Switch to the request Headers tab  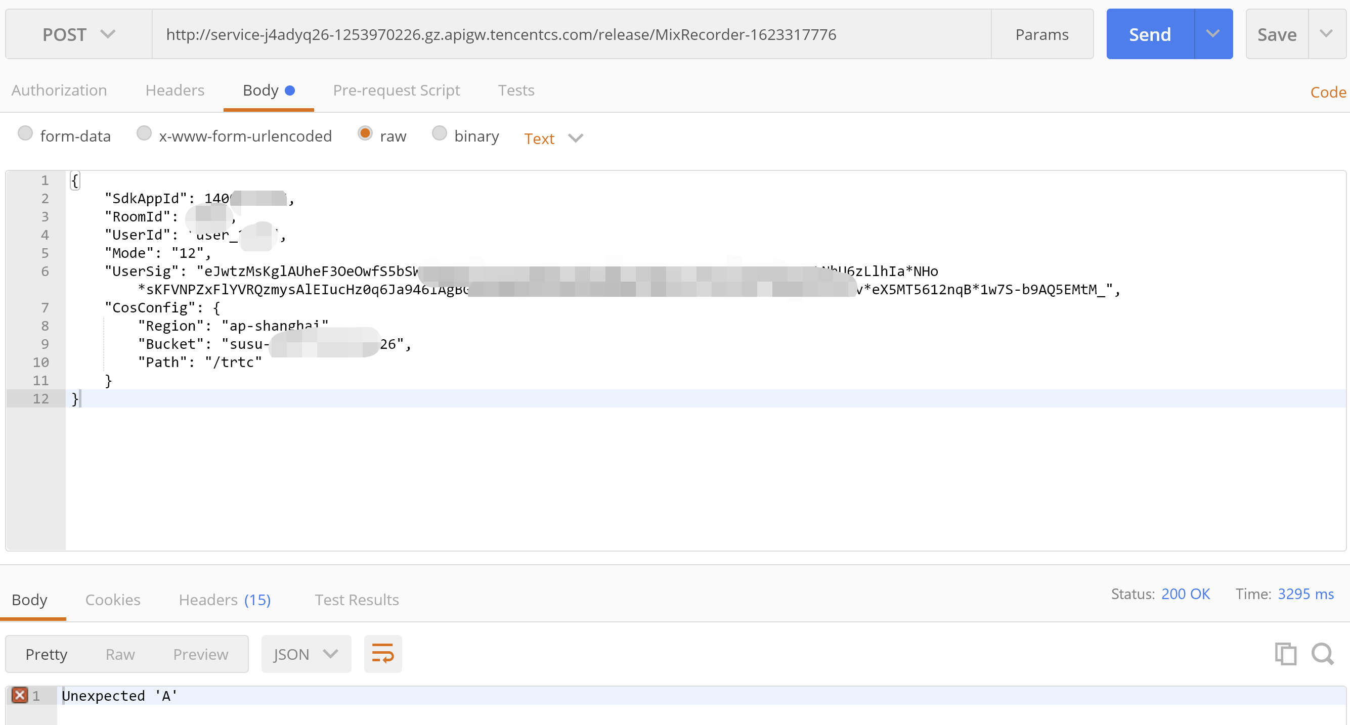click(x=175, y=90)
